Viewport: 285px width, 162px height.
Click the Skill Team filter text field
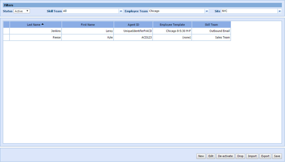(x=90, y=11)
